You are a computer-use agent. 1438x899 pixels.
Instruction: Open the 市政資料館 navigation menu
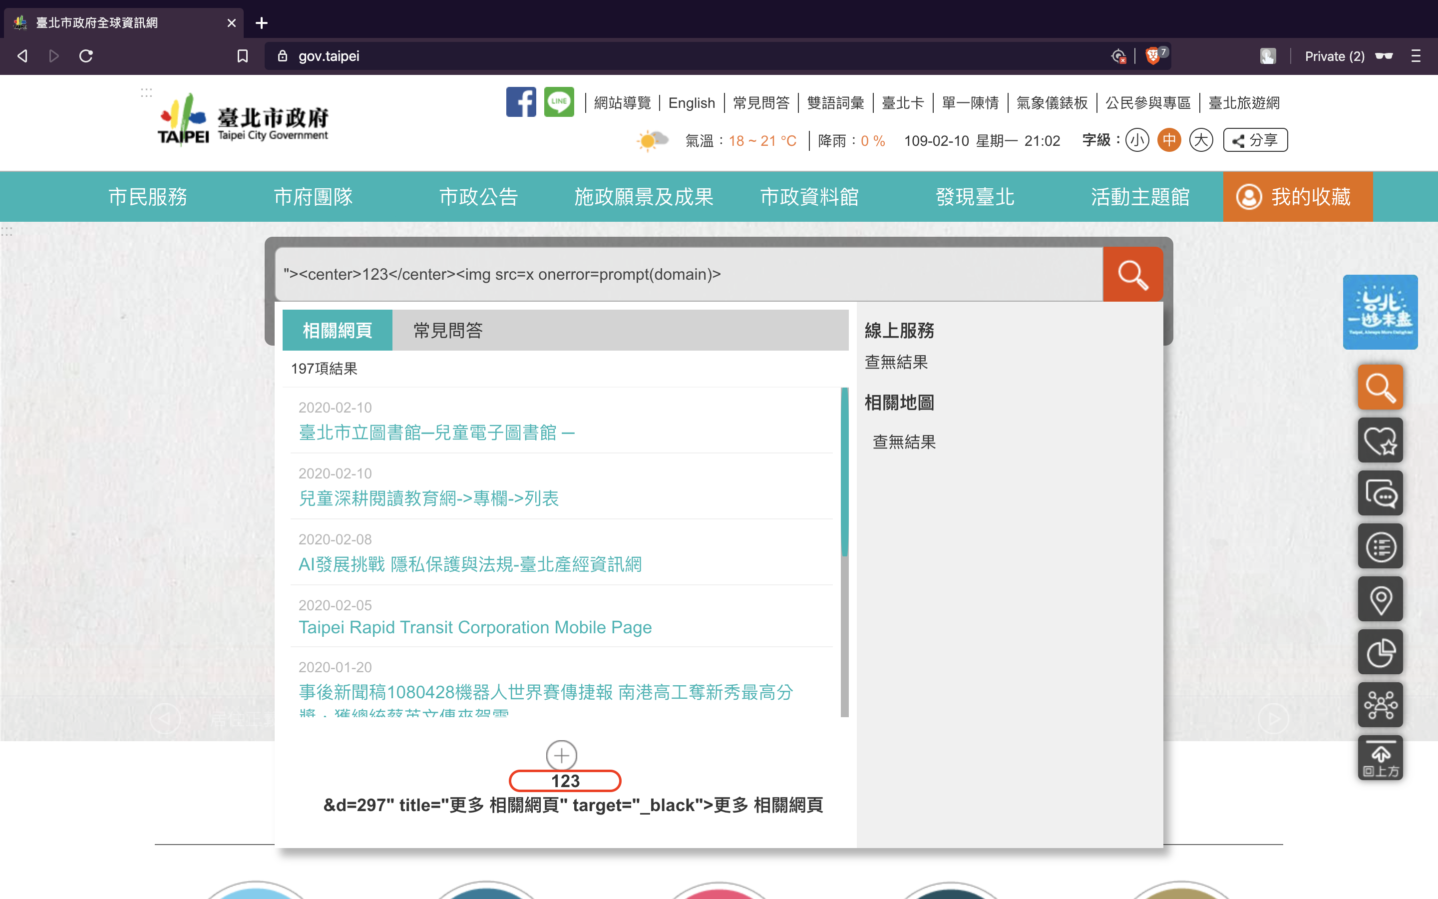[809, 197]
